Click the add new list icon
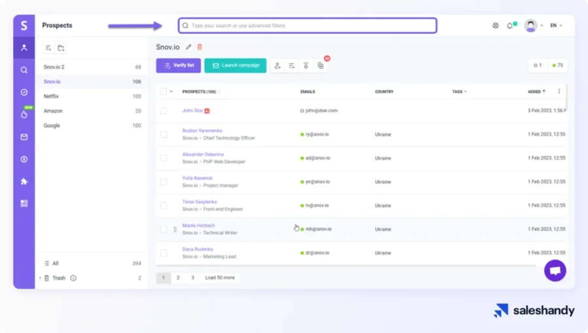588x333 pixels. 48,48
